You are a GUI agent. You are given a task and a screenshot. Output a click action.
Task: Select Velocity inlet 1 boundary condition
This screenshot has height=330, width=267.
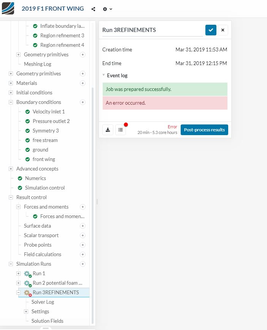point(48,112)
